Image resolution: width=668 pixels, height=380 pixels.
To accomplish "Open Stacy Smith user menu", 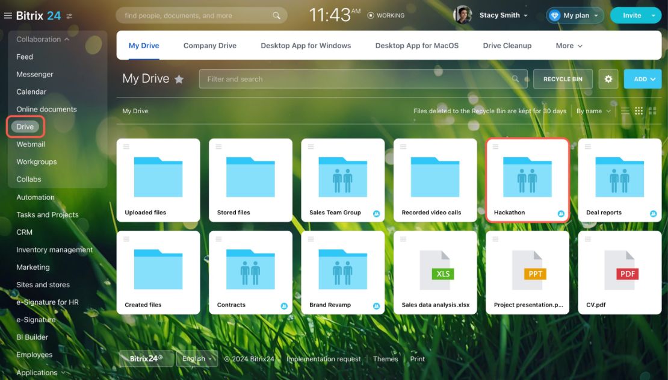I will coord(503,15).
